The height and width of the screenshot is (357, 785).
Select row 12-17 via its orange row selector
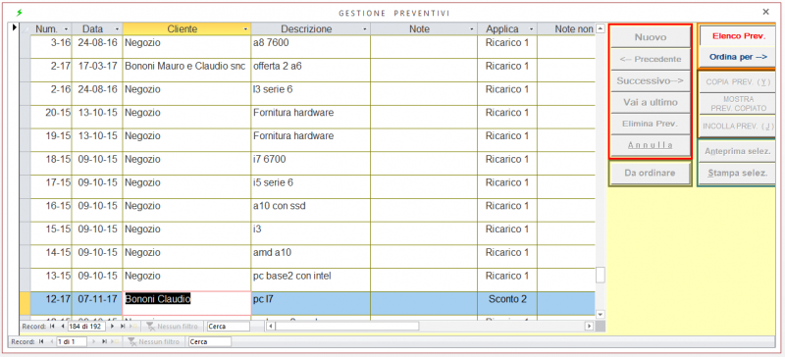26,303
